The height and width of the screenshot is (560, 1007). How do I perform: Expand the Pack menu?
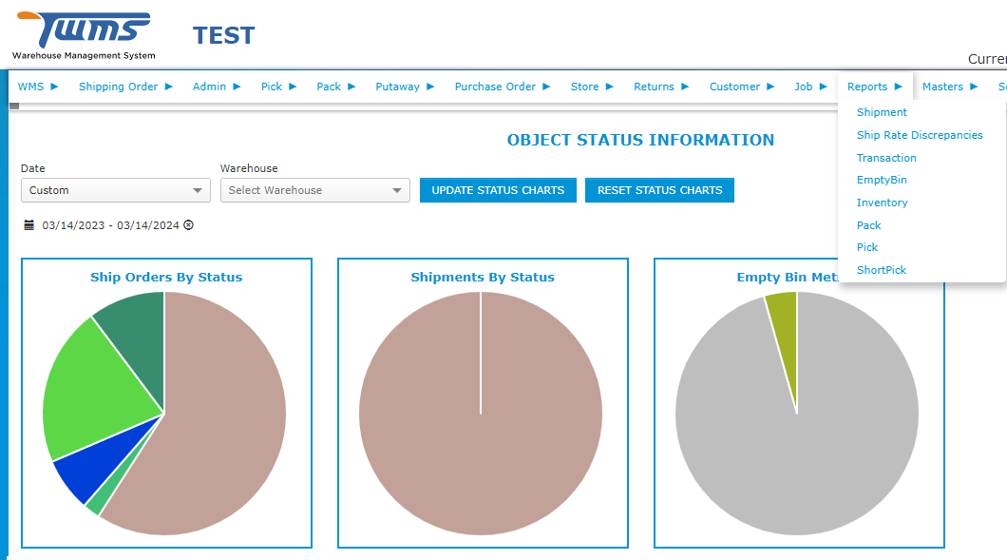(329, 86)
